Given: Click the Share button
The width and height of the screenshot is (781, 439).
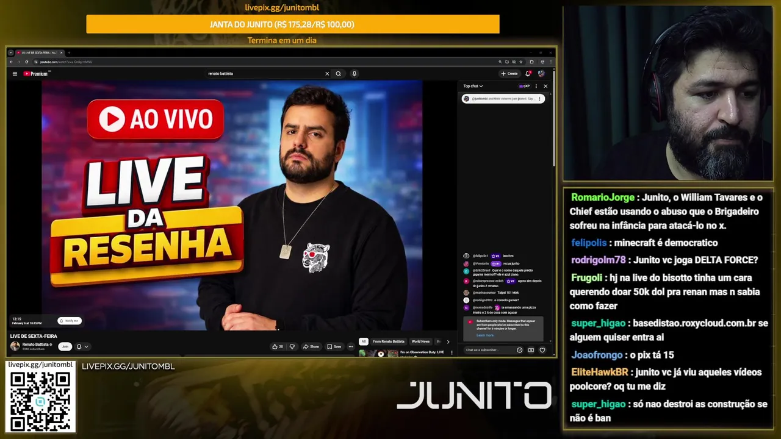Looking at the screenshot, I should [311, 346].
